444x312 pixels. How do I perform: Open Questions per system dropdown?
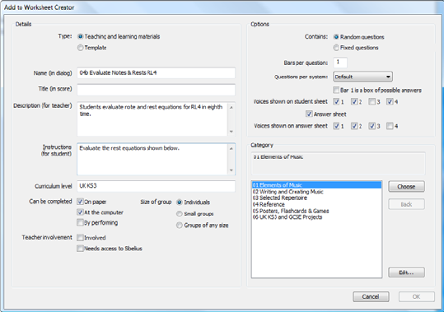(x=362, y=77)
